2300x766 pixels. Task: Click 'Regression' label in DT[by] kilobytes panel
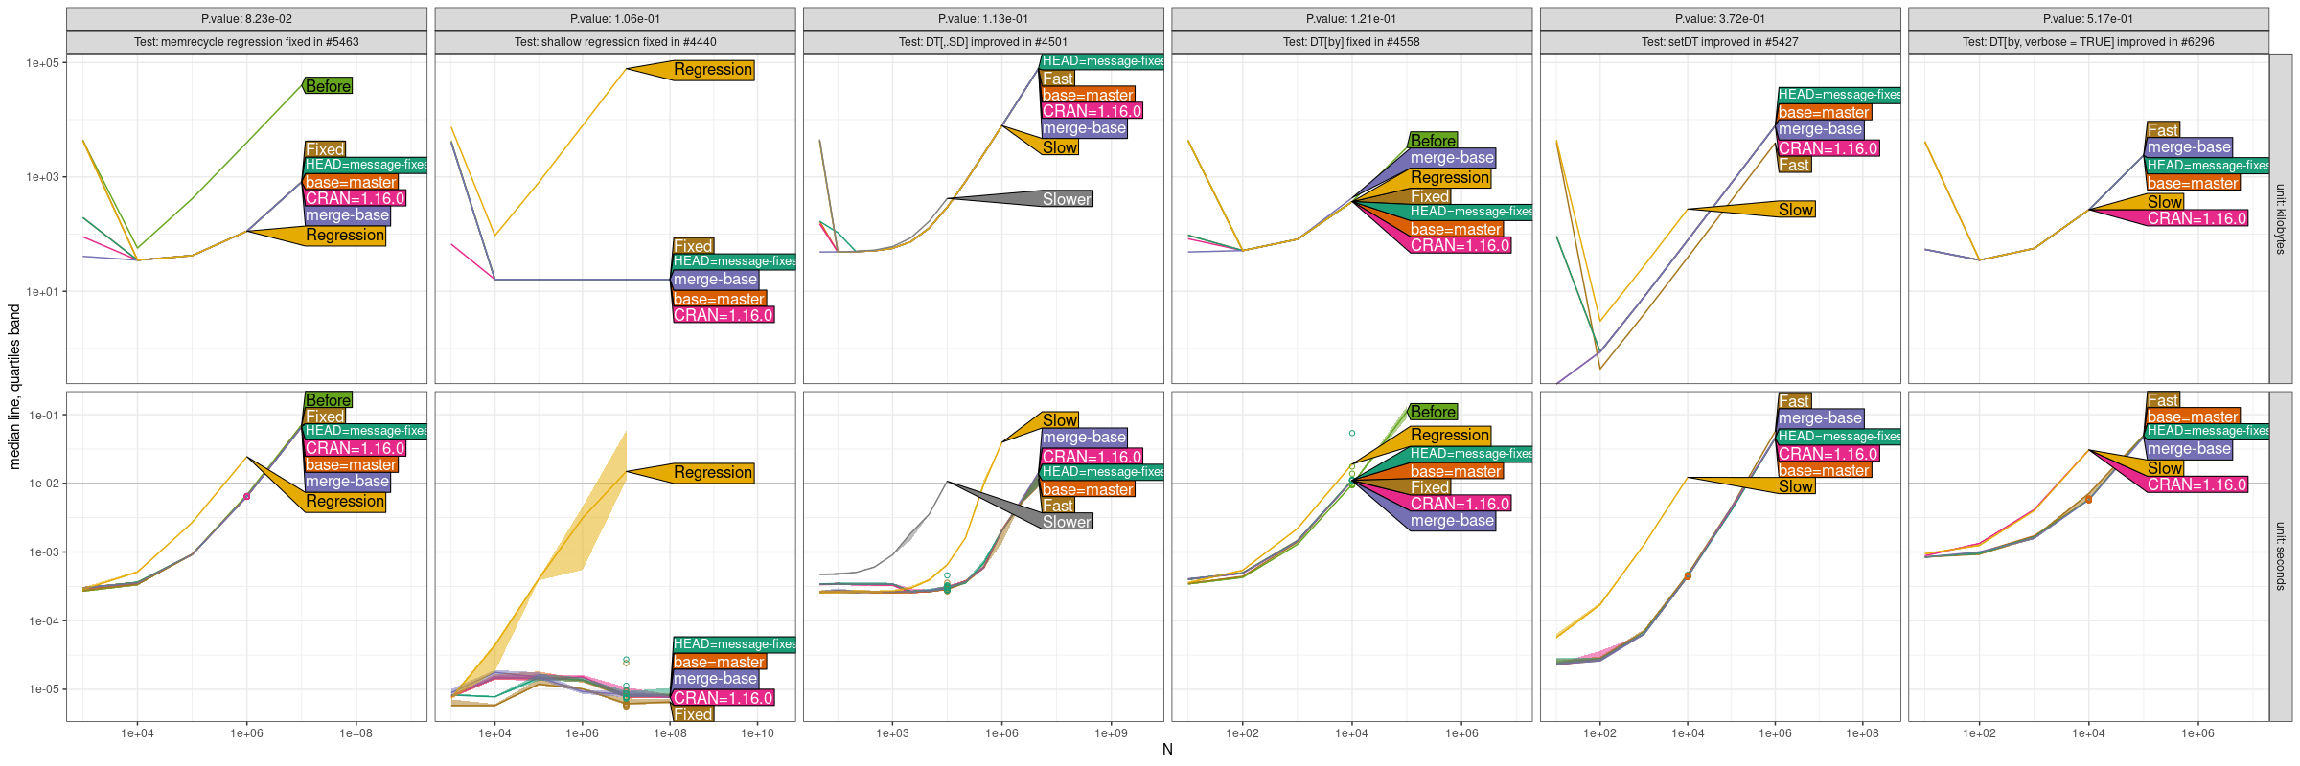[1450, 178]
